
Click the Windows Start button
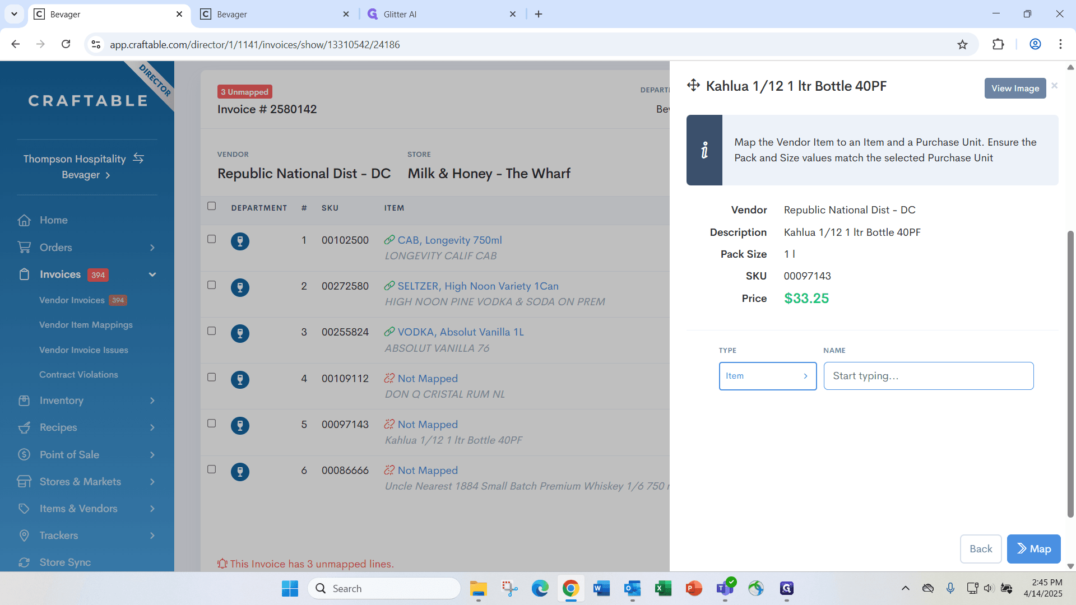(290, 589)
